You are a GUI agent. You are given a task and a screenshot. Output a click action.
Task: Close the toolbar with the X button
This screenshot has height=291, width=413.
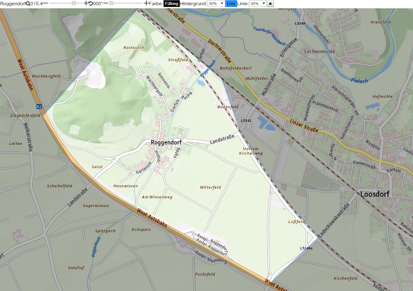pos(270,4)
